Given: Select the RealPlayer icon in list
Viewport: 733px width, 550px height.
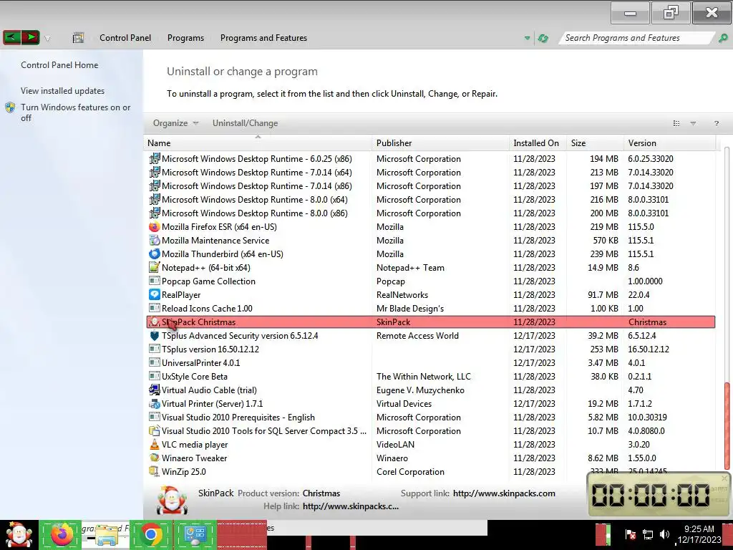Looking at the screenshot, I should tap(155, 294).
